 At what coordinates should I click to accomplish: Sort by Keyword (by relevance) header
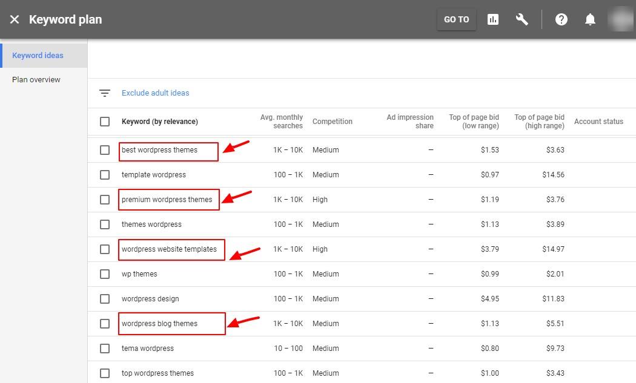click(160, 122)
